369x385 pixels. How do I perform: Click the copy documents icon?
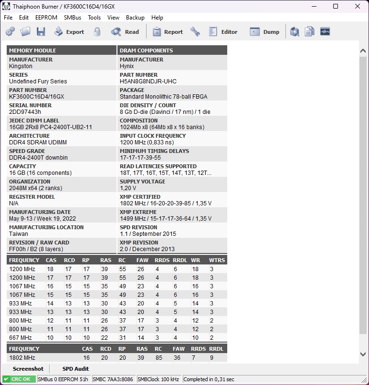[309, 31]
